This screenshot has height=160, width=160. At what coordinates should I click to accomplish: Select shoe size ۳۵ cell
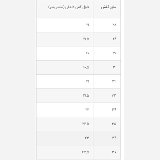pos(107,124)
